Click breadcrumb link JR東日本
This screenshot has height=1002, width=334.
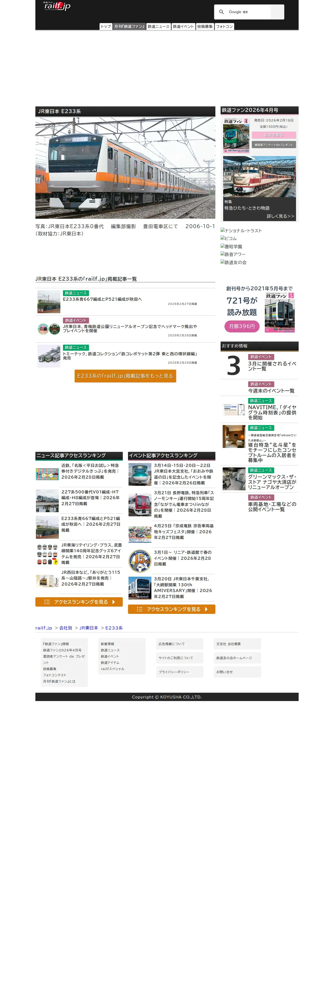[x=89, y=628]
